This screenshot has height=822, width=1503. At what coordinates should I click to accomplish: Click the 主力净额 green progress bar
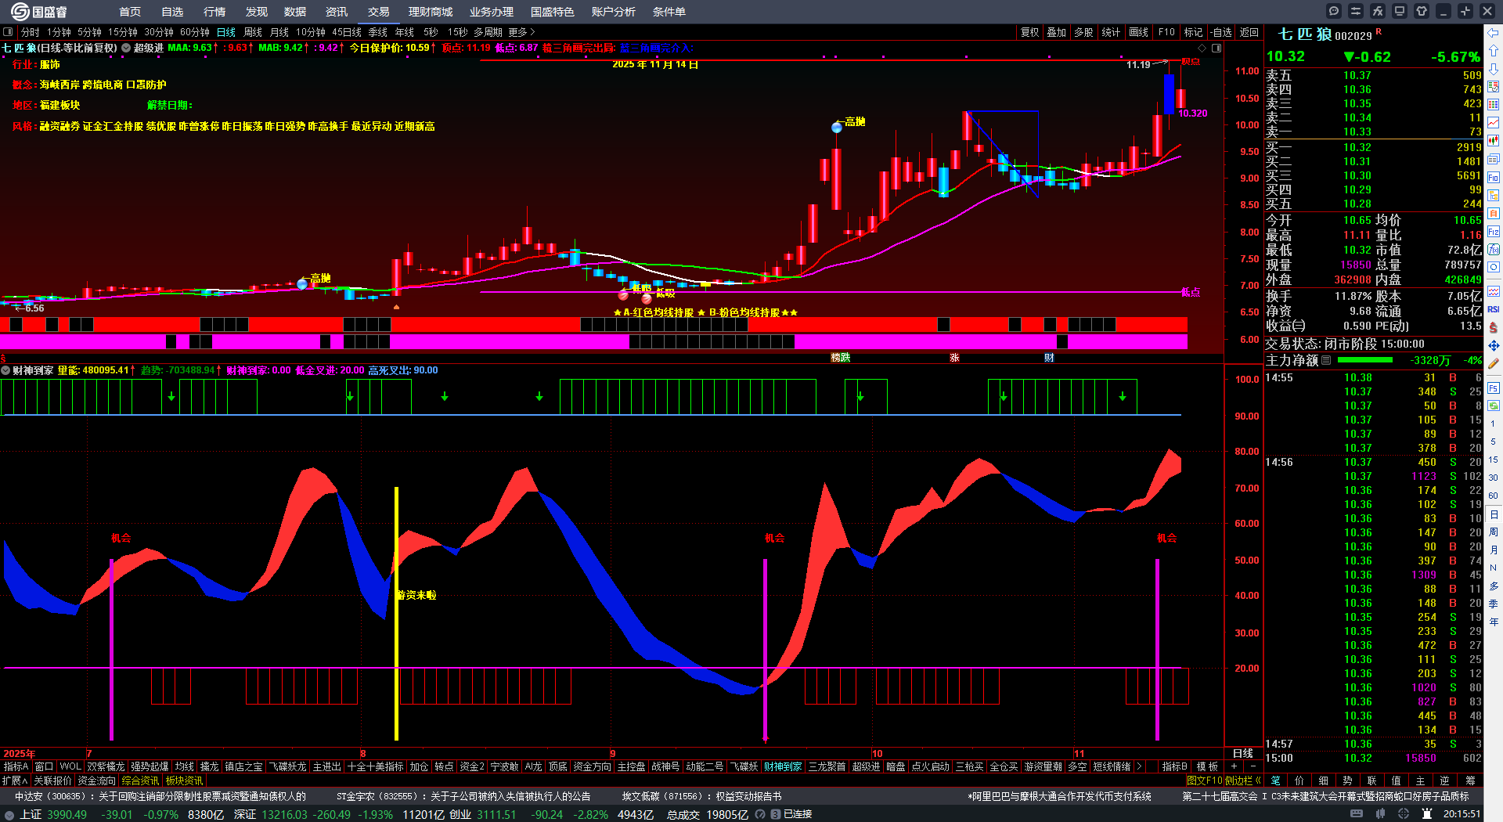coord(1365,360)
